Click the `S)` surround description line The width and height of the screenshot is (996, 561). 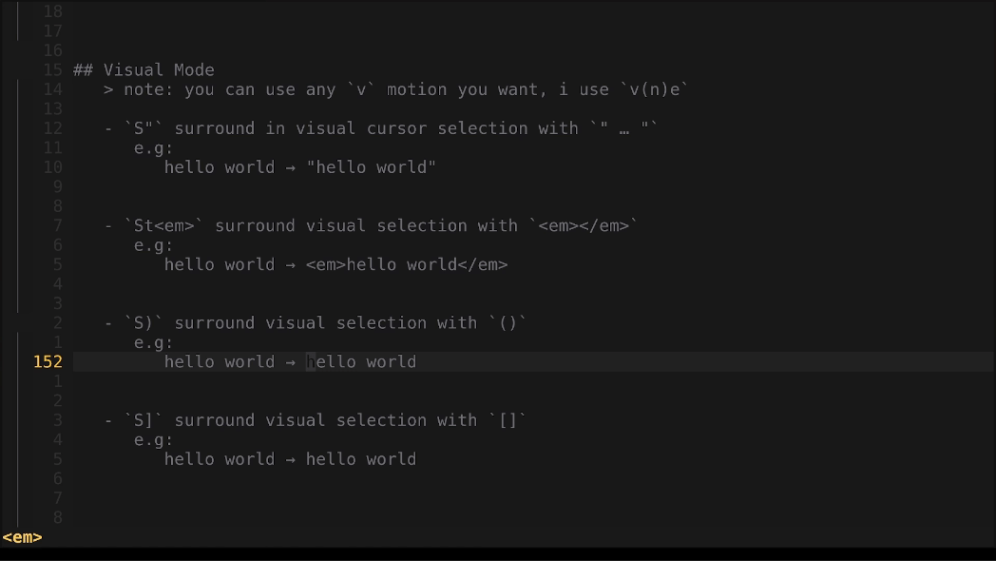tap(314, 323)
